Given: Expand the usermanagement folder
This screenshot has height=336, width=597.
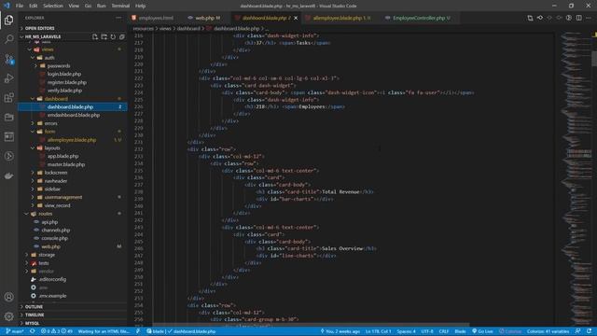Looking at the screenshot, I should [x=73, y=197].
